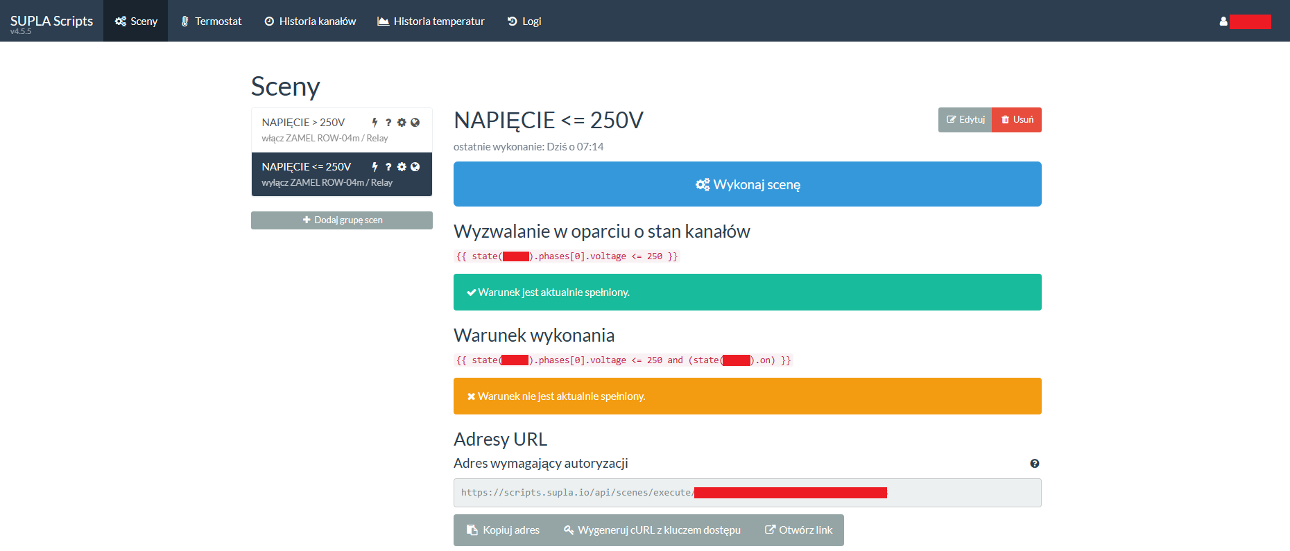This screenshot has height=551, width=1290.
Task: Open the Logi page
Action: (x=524, y=21)
